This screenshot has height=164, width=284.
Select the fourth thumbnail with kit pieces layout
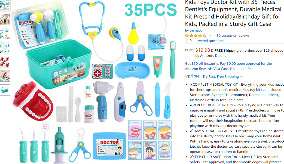tap(5, 48)
